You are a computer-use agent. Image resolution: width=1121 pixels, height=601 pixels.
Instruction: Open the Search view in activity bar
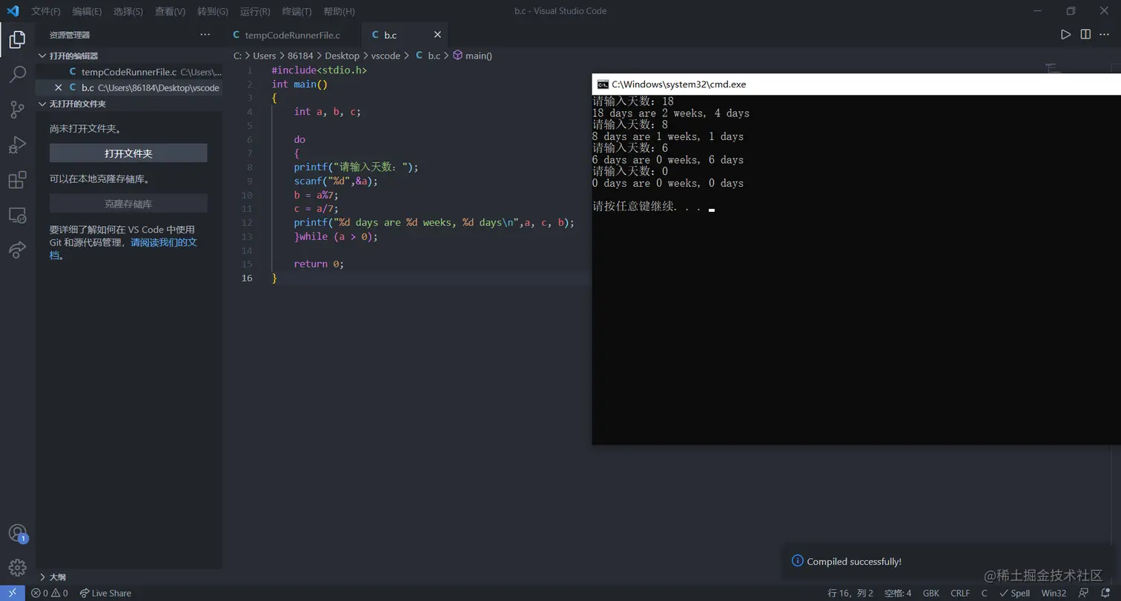click(x=17, y=74)
